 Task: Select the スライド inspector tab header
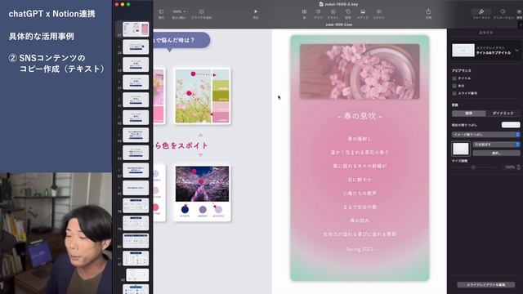(485, 33)
